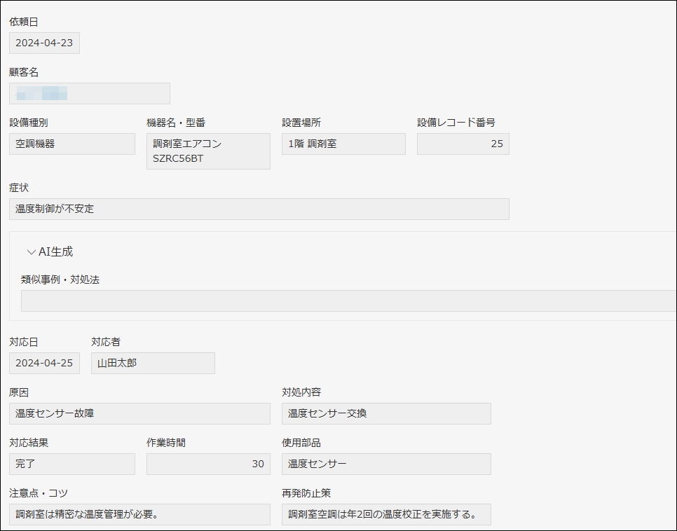Click the 対応結果 label
This screenshot has width=677, height=531.
pos(29,443)
